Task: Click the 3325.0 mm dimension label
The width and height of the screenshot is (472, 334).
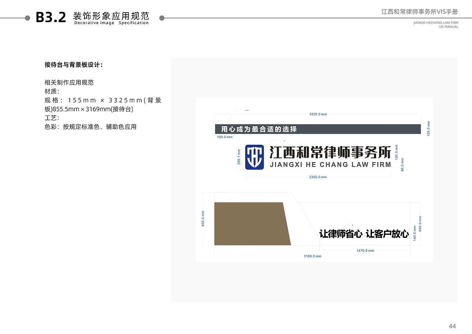Action: tap(318, 114)
